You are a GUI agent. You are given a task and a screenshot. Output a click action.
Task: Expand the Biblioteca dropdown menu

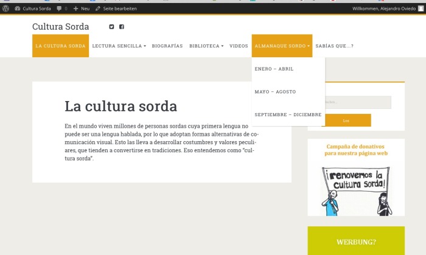coord(206,46)
